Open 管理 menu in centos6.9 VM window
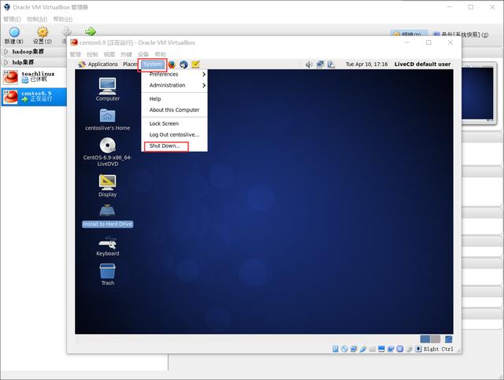504x380 pixels. 76,54
